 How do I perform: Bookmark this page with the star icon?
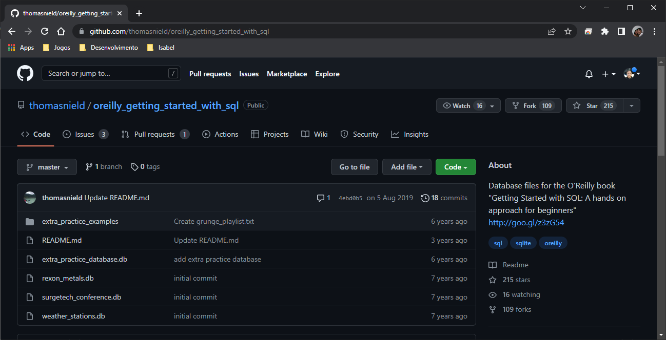pyautogui.click(x=568, y=31)
